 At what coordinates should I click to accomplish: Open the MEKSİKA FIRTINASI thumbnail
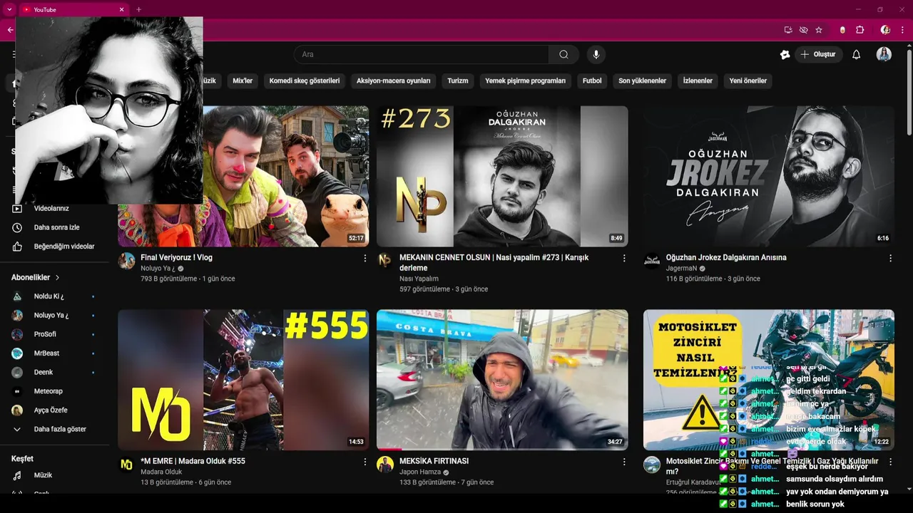point(502,380)
